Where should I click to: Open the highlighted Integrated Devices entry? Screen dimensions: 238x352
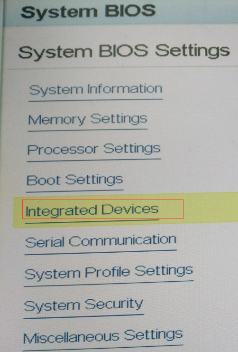[92, 210]
